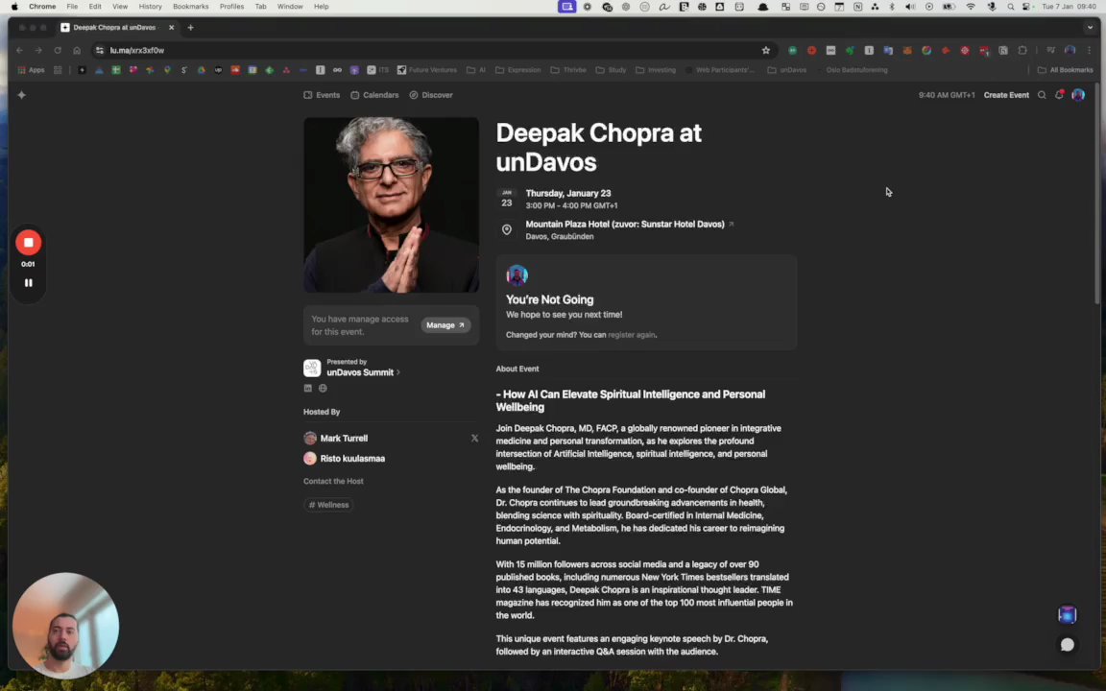
Task: Click the unDavos Summit logo icon
Action: [x=312, y=368]
